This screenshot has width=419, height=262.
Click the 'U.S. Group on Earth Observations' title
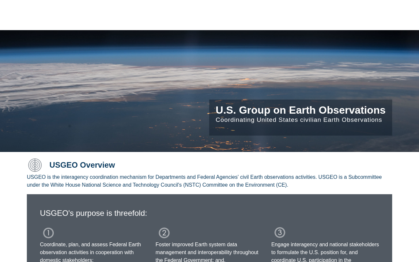click(301, 110)
